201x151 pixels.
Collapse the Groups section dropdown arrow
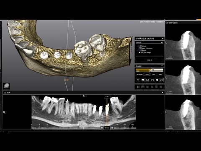point(162,43)
